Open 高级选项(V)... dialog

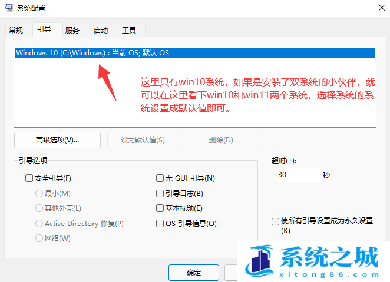[58, 140]
